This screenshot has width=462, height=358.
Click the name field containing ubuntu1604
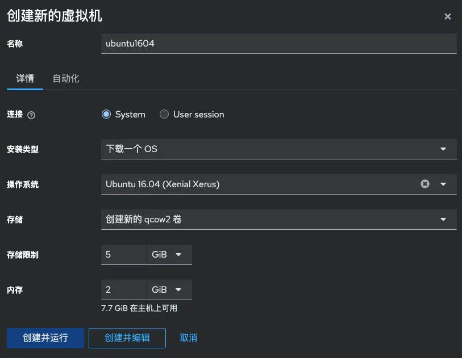click(x=278, y=44)
